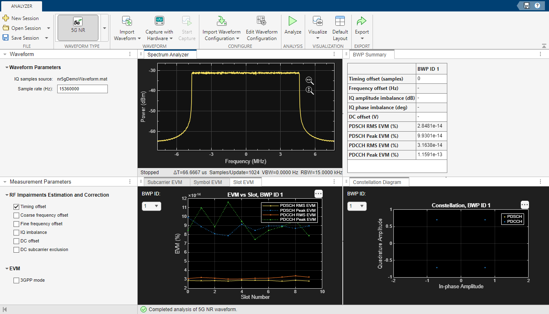
Task: Edit the Sample rate field
Action: tap(83, 89)
